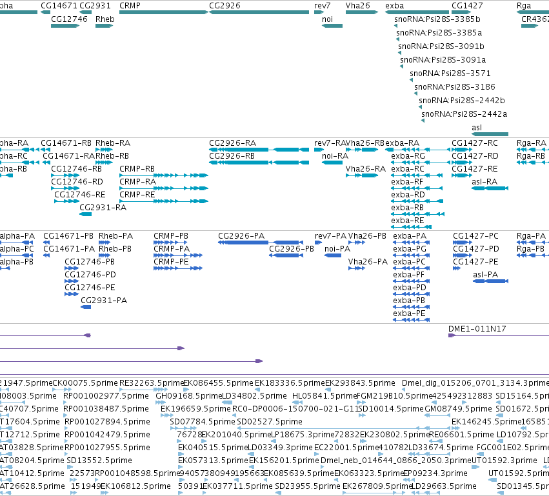Screen dimensions: 549x496
Task: Open the RP001038487.5prime EST label
Action: click(106, 409)
